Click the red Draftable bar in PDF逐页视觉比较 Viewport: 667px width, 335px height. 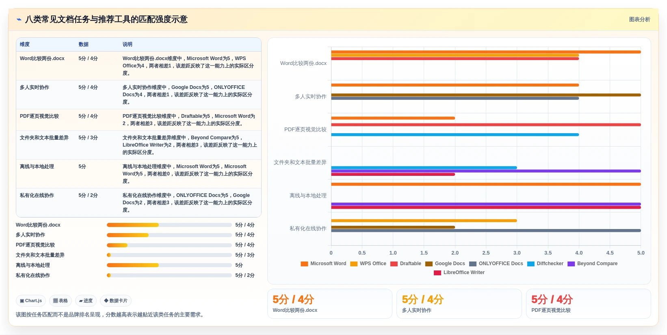coord(486,125)
